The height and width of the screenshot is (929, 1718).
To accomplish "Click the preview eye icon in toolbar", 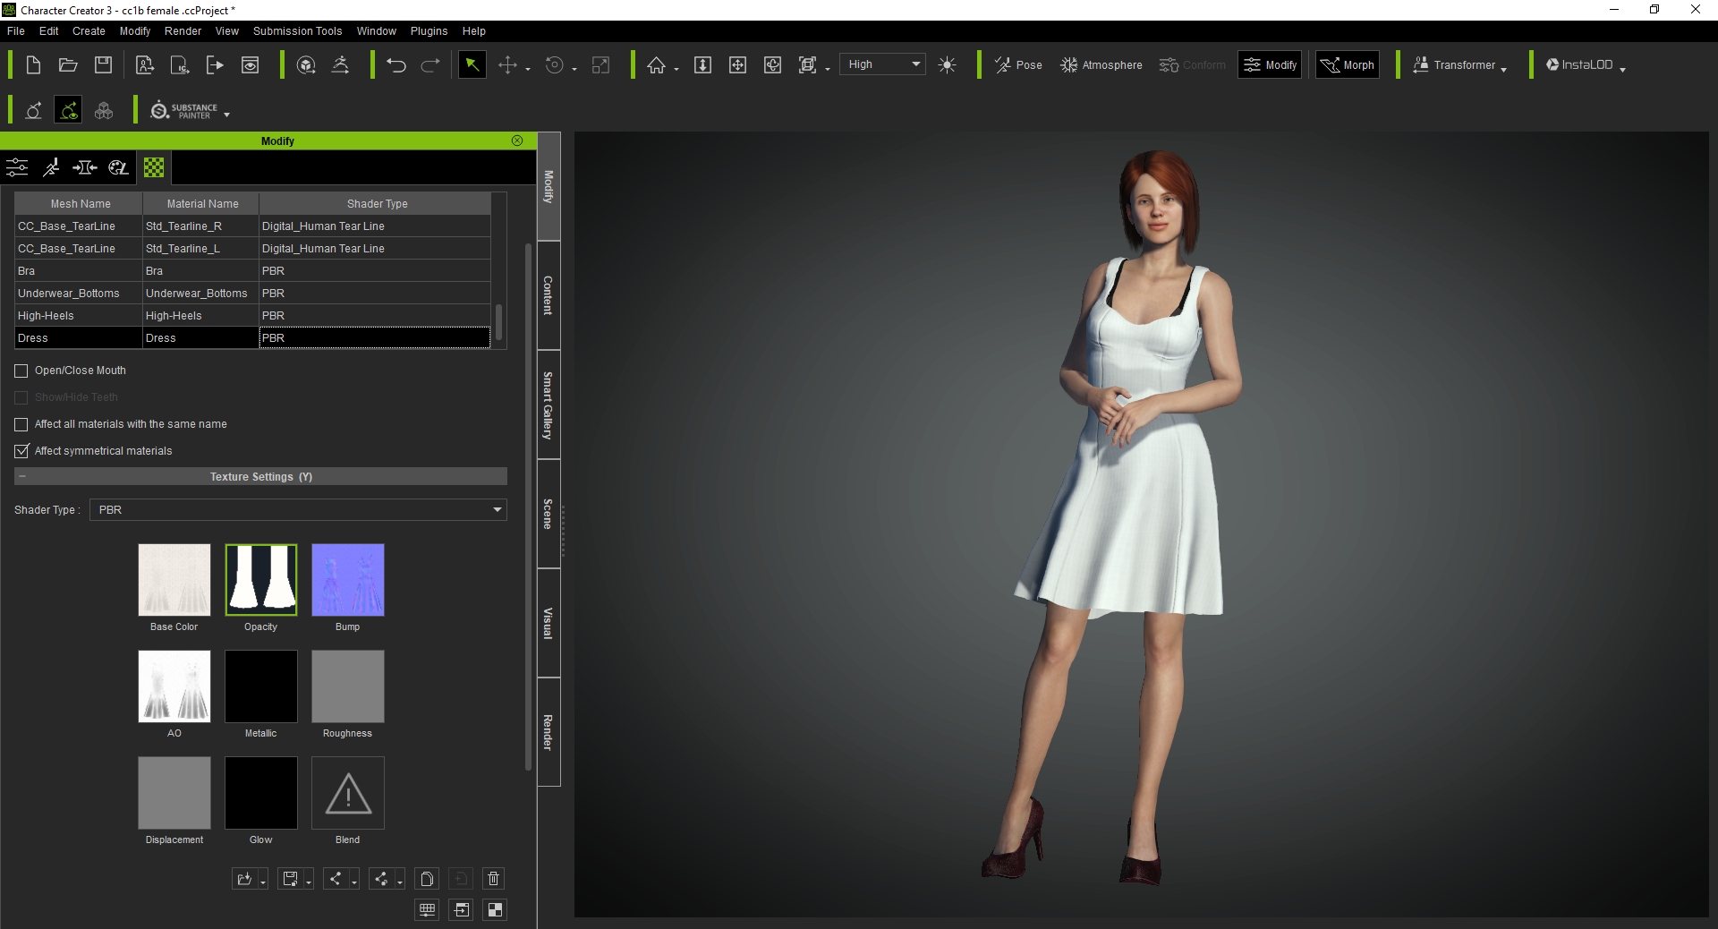I will 250,64.
